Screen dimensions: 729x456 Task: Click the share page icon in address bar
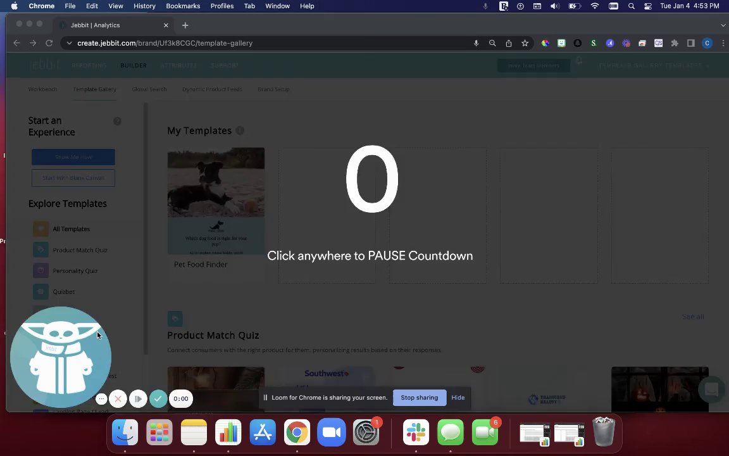[x=509, y=43]
